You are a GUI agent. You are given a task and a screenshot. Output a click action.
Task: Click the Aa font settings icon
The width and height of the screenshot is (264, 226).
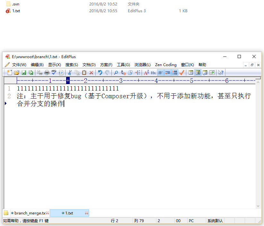(x=146, y=73)
